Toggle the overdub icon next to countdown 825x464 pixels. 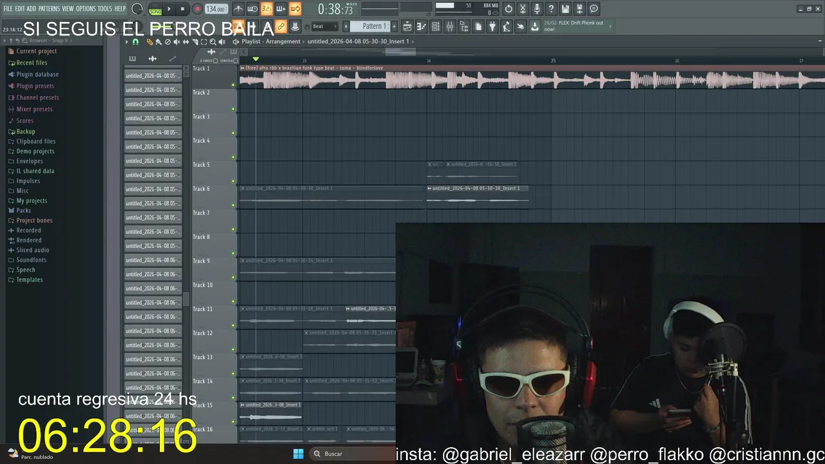tap(280, 9)
